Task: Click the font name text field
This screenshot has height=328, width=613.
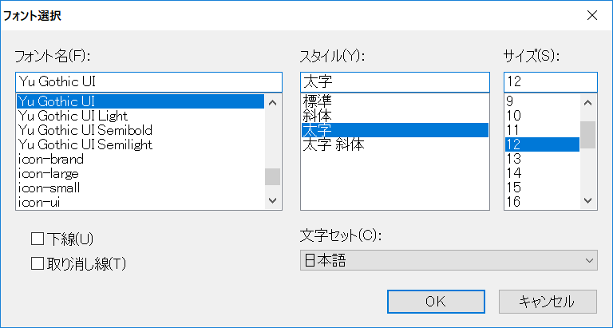Action: coord(148,81)
